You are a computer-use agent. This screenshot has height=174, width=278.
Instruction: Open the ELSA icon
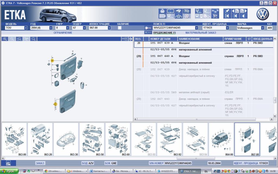(x=199, y=11)
